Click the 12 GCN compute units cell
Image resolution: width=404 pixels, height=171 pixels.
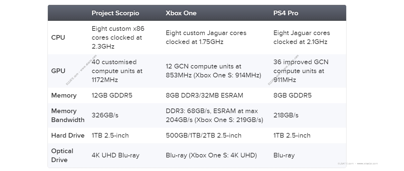coord(213,71)
